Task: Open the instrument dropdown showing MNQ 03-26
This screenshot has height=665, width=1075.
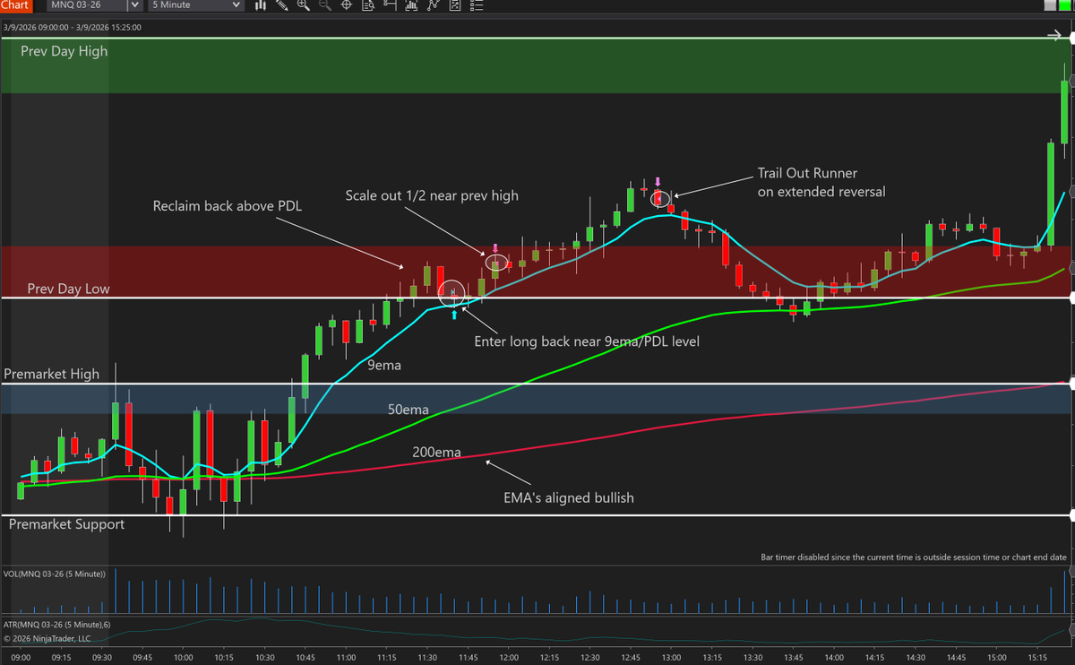Action: click(90, 5)
